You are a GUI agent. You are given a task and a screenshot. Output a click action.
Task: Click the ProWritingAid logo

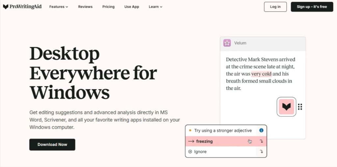pyautogui.click(x=22, y=7)
